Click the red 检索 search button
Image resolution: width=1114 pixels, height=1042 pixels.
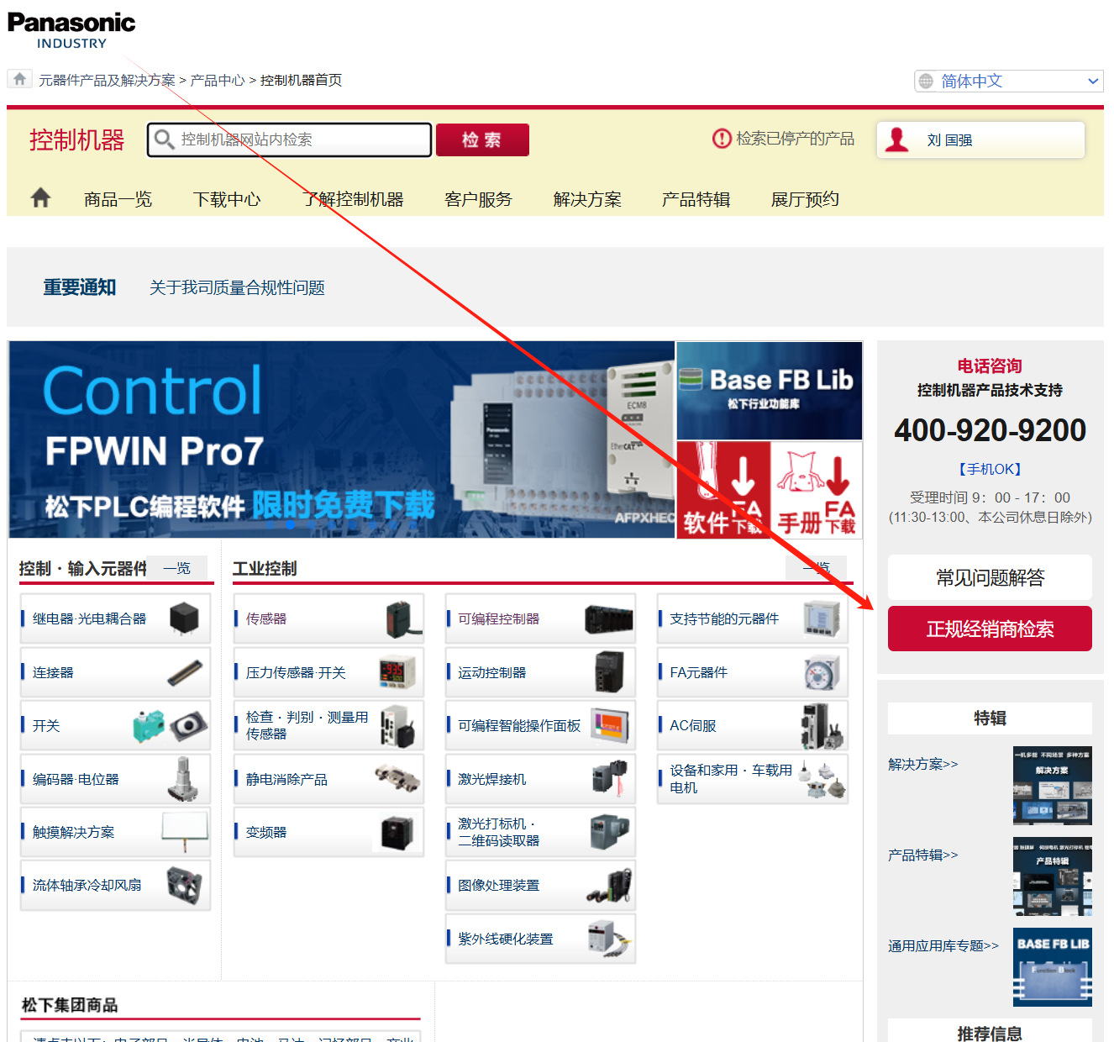[x=482, y=139]
